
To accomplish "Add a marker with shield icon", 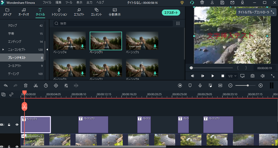I will 190,86.
